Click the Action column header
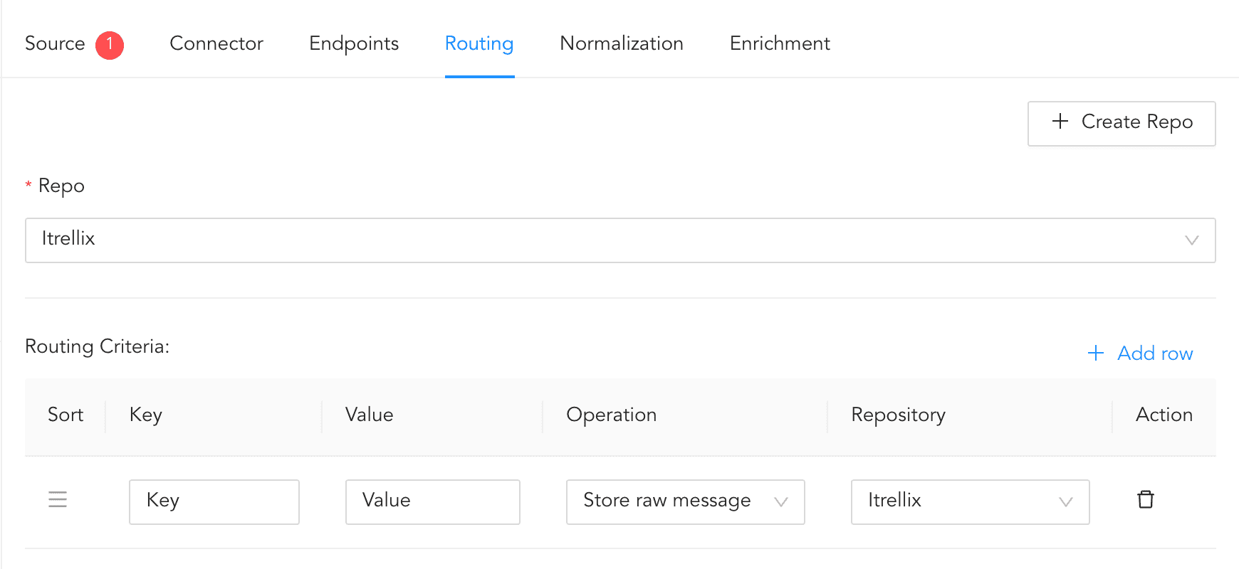 pos(1164,415)
